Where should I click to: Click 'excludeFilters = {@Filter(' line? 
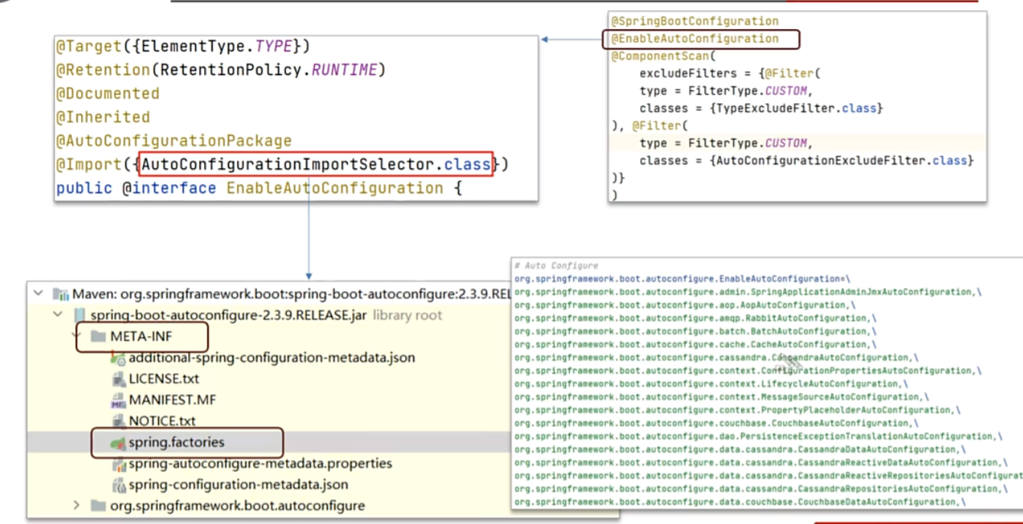coord(729,74)
